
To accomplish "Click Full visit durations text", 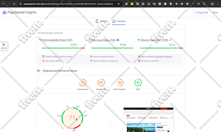I will click(x=53, y=61).
